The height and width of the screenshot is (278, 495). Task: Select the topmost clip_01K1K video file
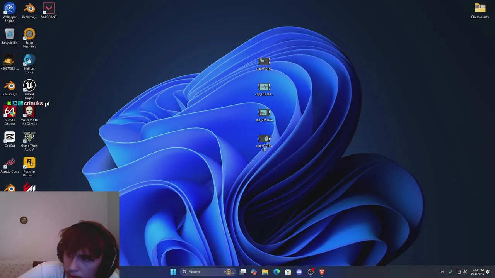tap(264, 64)
